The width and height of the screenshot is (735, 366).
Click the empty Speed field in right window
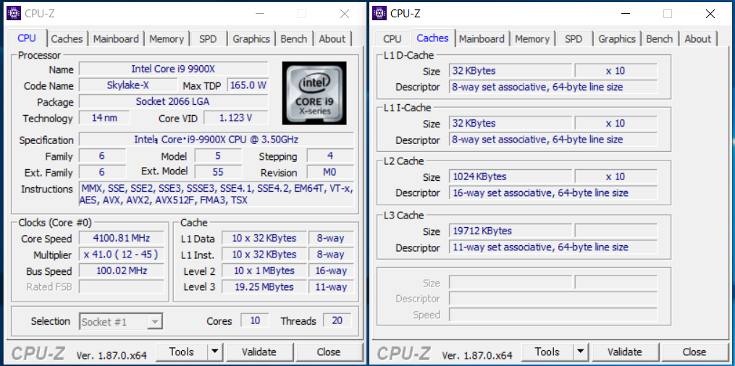[553, 315]
